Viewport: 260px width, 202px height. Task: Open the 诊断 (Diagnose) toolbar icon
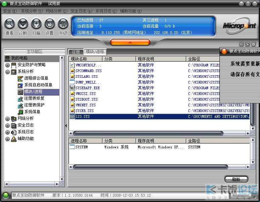(x=23, y=24)
